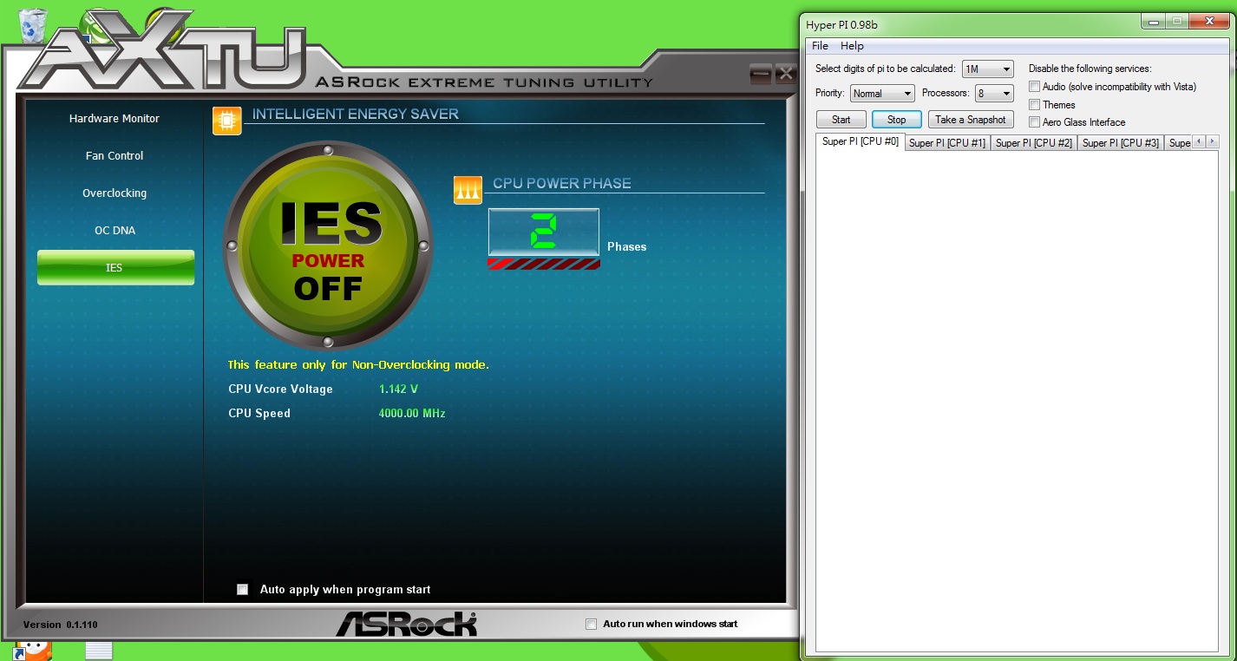Viewport: 1237px width, 661px height.
Task: Open the Recycle Bin desktop icon
Action: tap(32, 24)
